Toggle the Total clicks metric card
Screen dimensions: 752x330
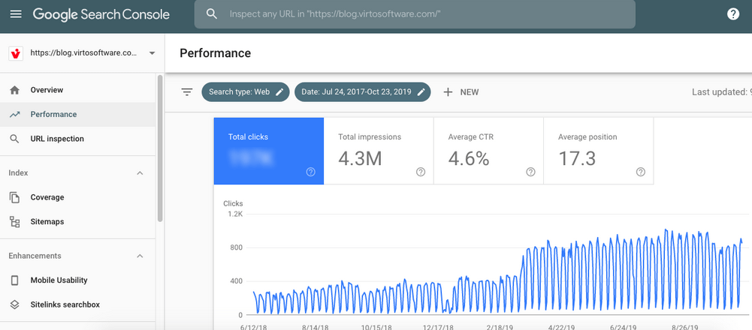coord(269,151)
